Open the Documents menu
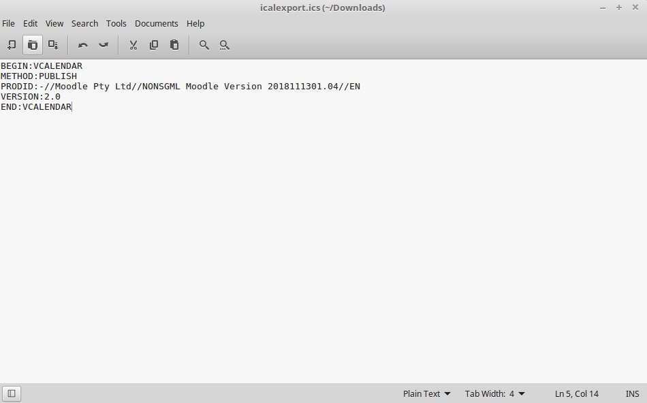This screenshot has height=403, width=647. click(157, 24)
